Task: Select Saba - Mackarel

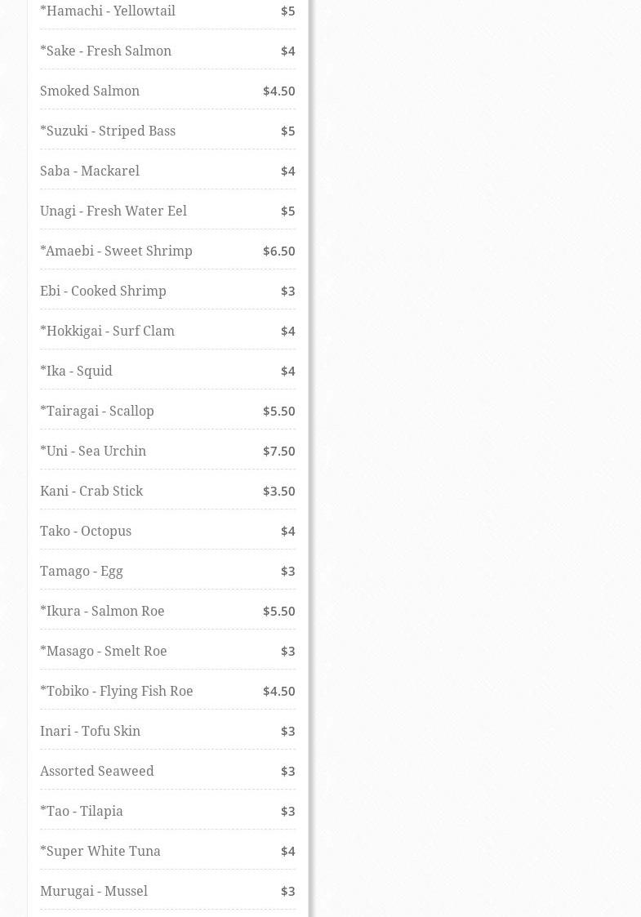Action: (90, 171)
